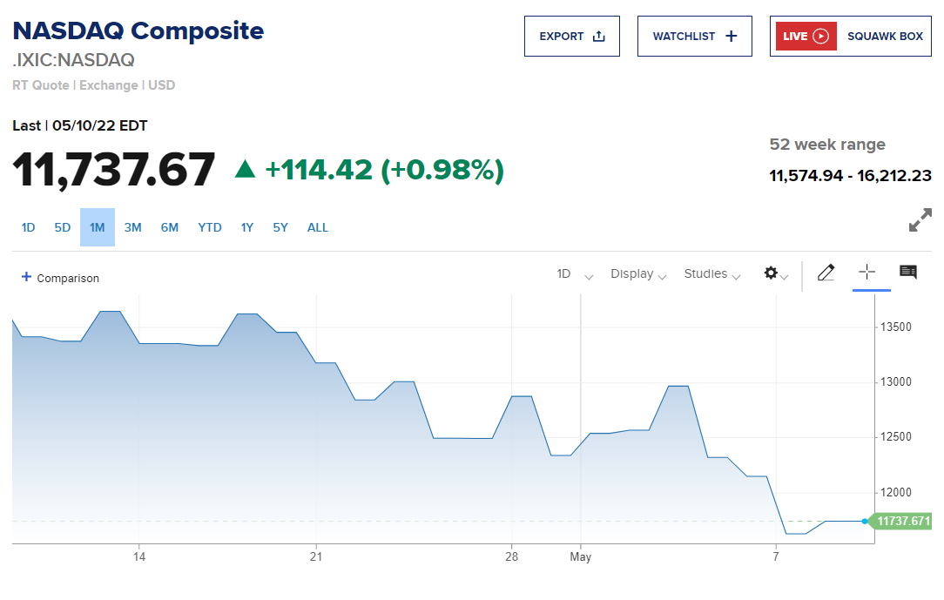Click the export share icon
The height and width of the screenshot is (600, 944).
point(598,37)
